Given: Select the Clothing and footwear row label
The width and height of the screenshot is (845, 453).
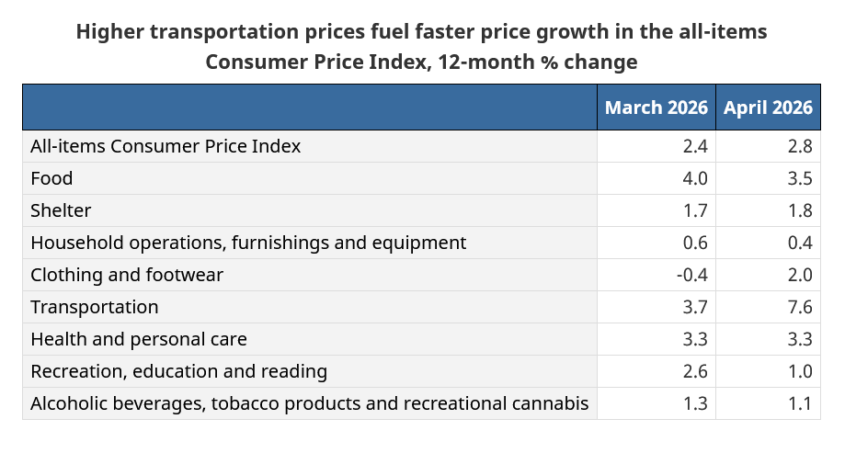Looking at the screenshot, I should tap(127, 275).
